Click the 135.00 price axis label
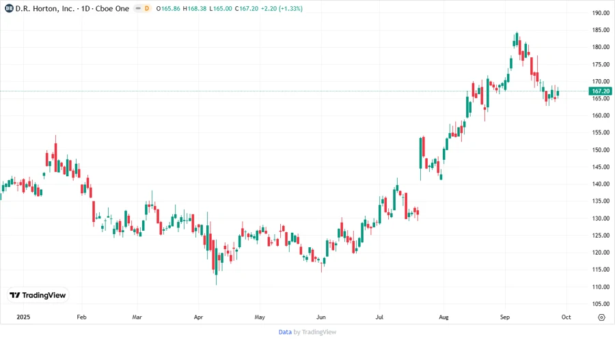615x340 pixels. [x=601, y=201]
